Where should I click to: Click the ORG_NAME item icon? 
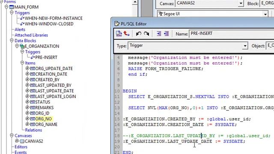click(33, 124)
